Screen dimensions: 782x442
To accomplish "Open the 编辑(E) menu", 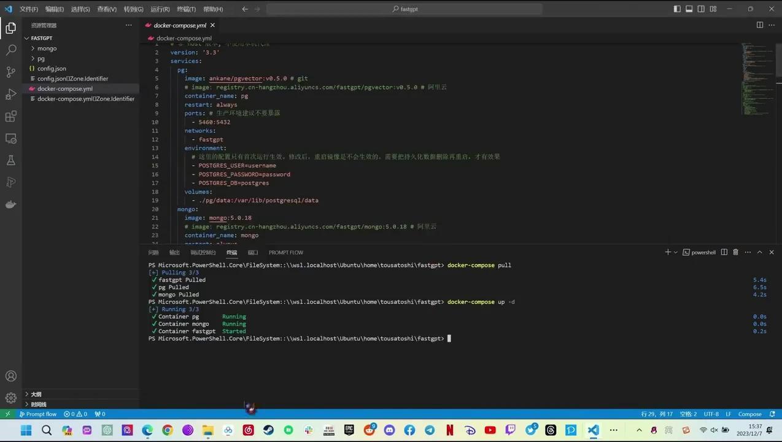I will [54, 9].
